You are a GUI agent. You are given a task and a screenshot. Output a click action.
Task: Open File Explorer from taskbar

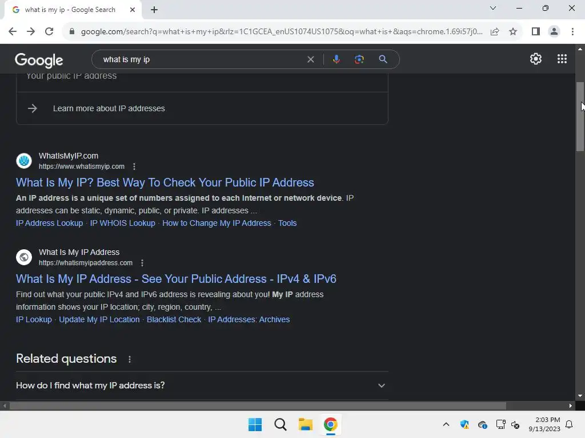pyautogui.click(x=305, y=424)
